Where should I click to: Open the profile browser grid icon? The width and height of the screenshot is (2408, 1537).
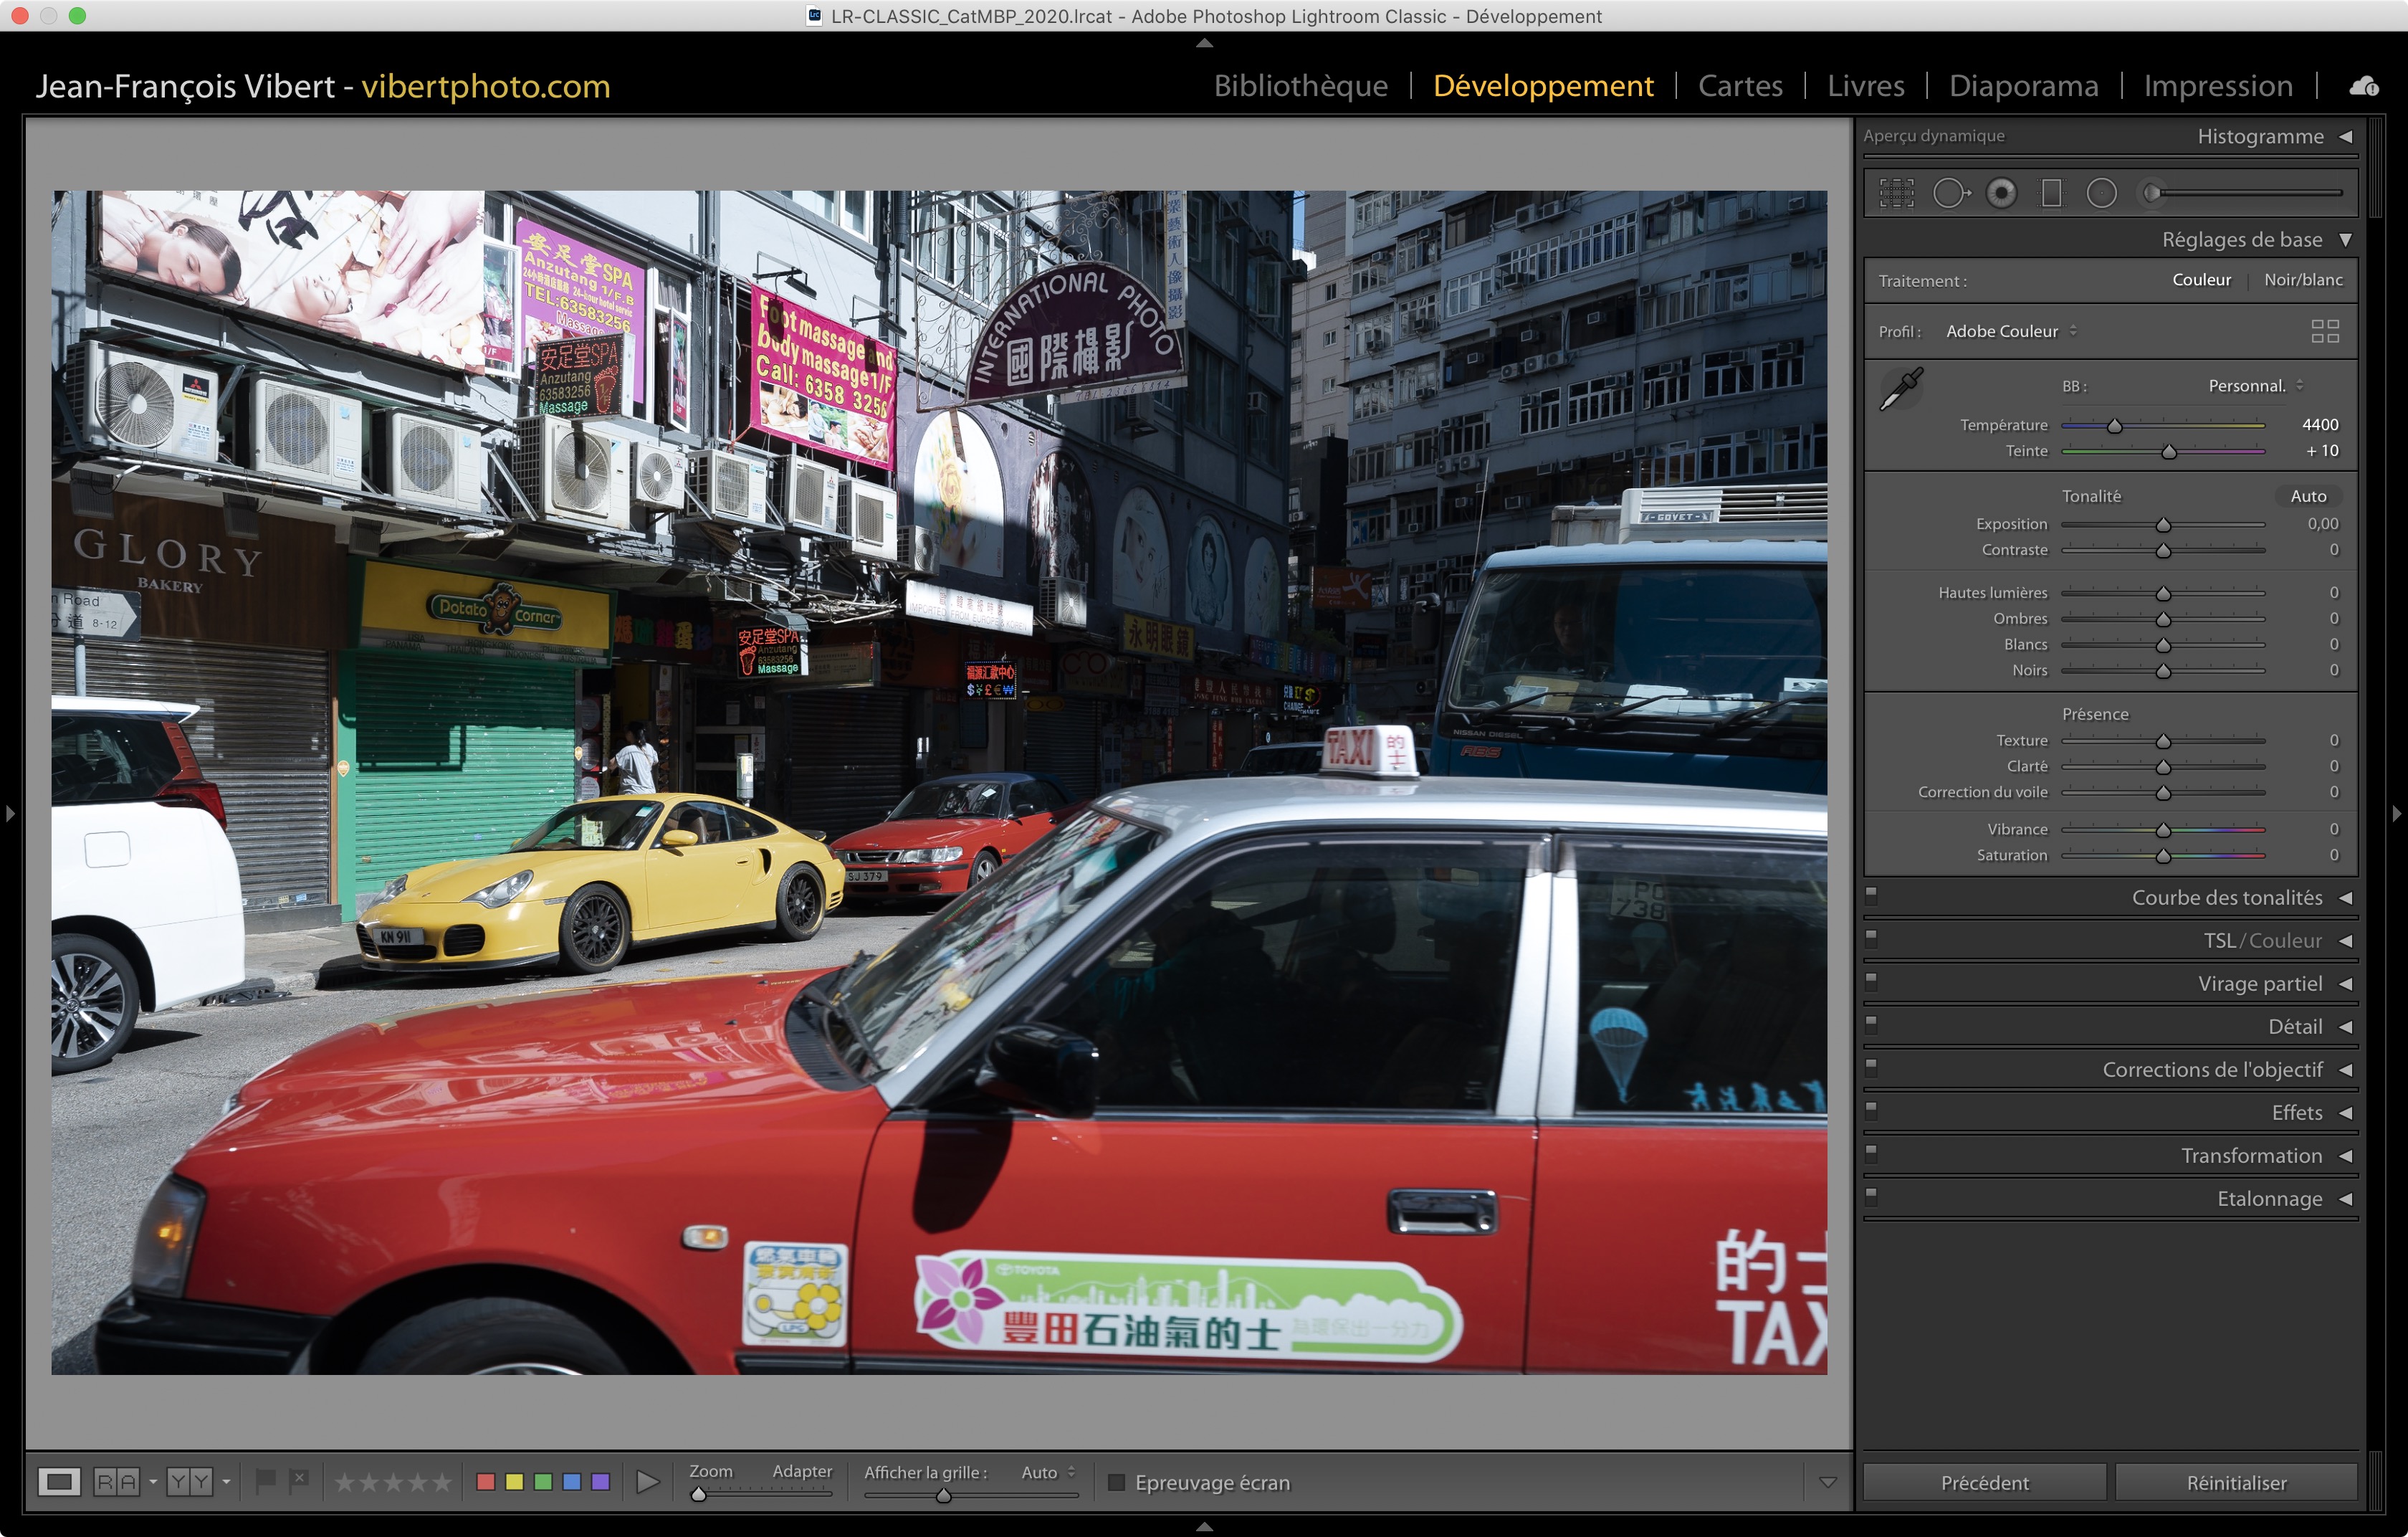click(x=2325, y=331)
